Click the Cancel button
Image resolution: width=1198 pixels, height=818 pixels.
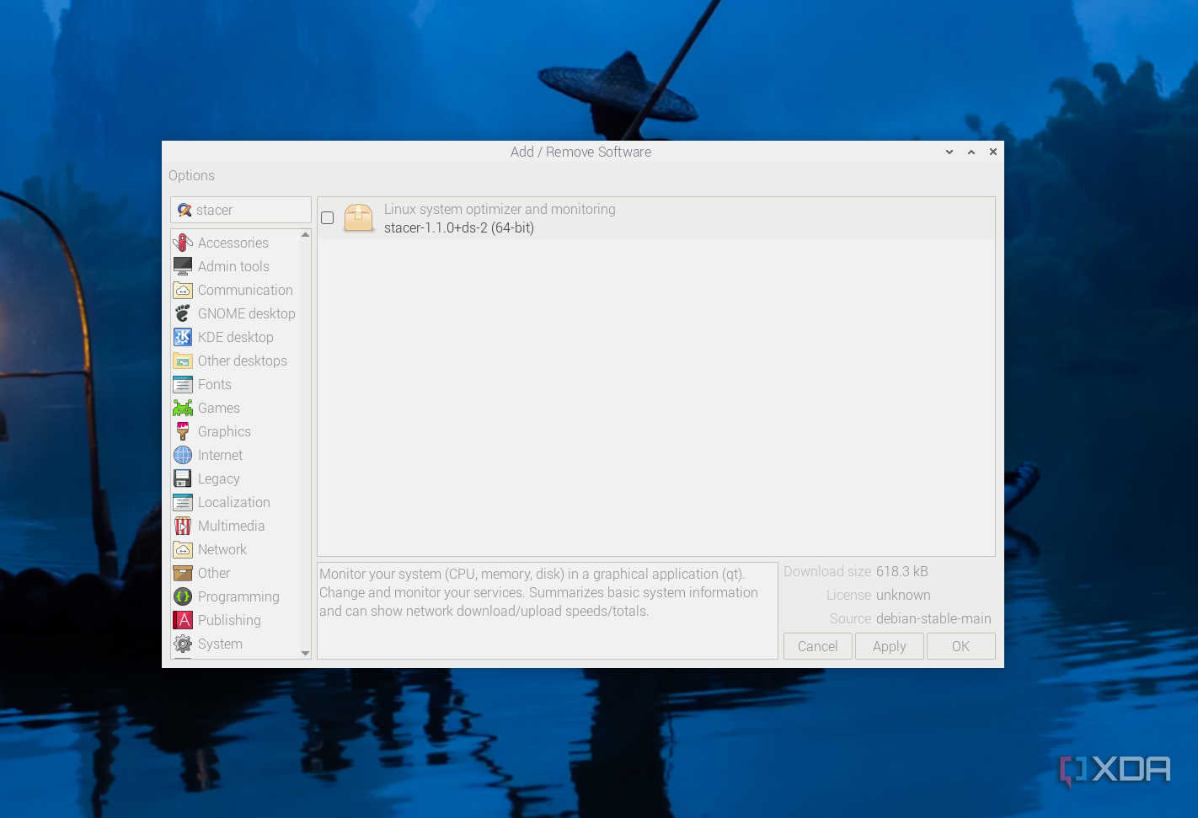coord(817,646)
